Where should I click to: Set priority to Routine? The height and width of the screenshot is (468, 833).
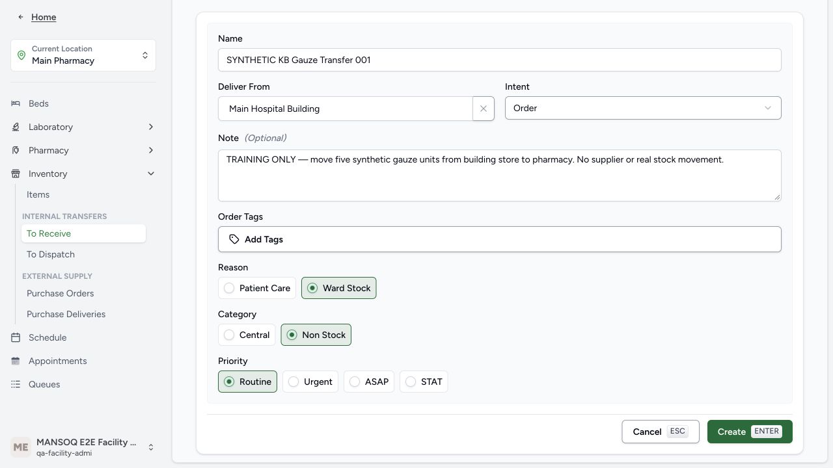coord(247,382)
